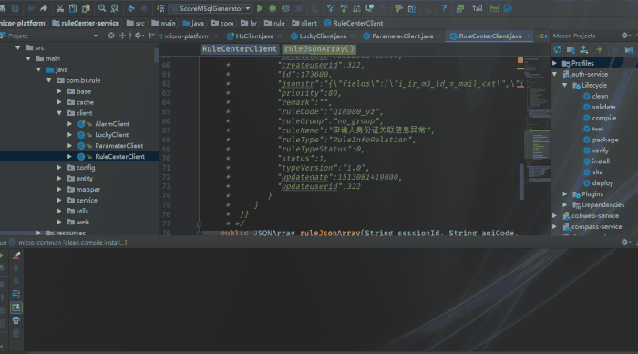The height and width of the screenshot is (354, 638).
Task: Run with coverage icon in toolbar
Action: click(285, 8)
